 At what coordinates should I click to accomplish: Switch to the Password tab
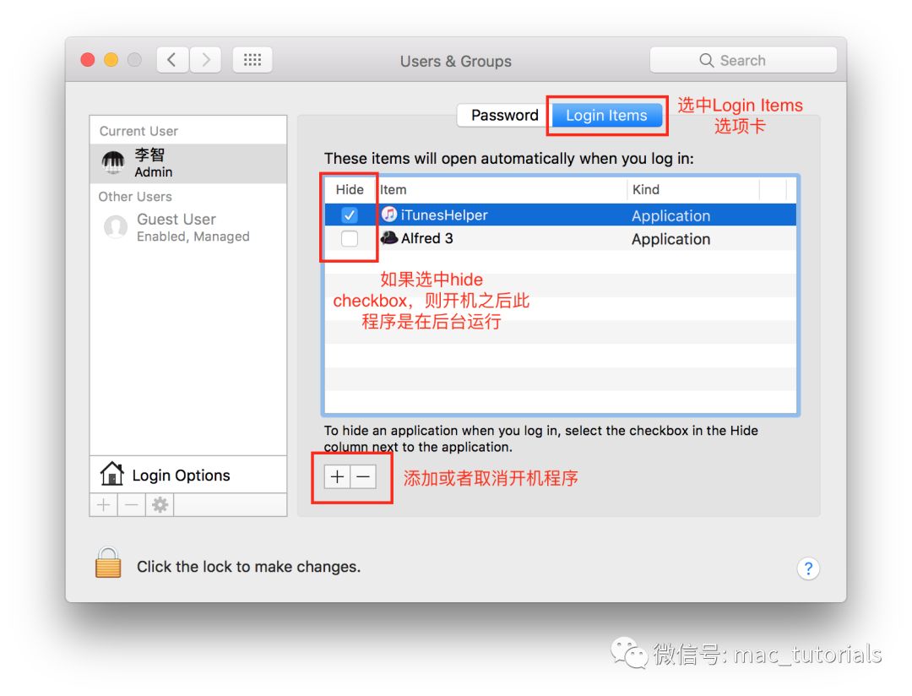point(504,116)
